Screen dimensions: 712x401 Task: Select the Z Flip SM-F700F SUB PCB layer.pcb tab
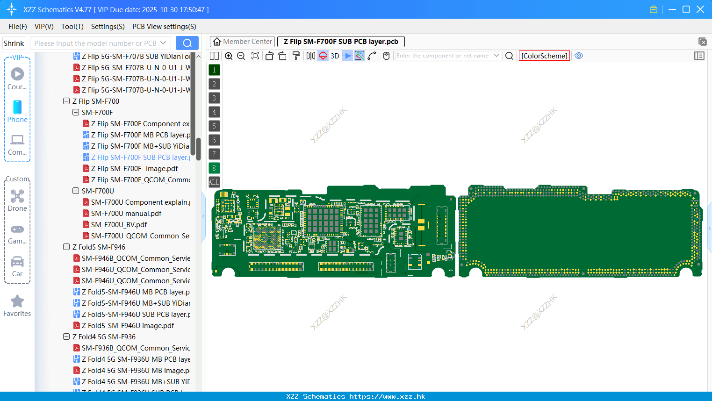tap(341, 42)
